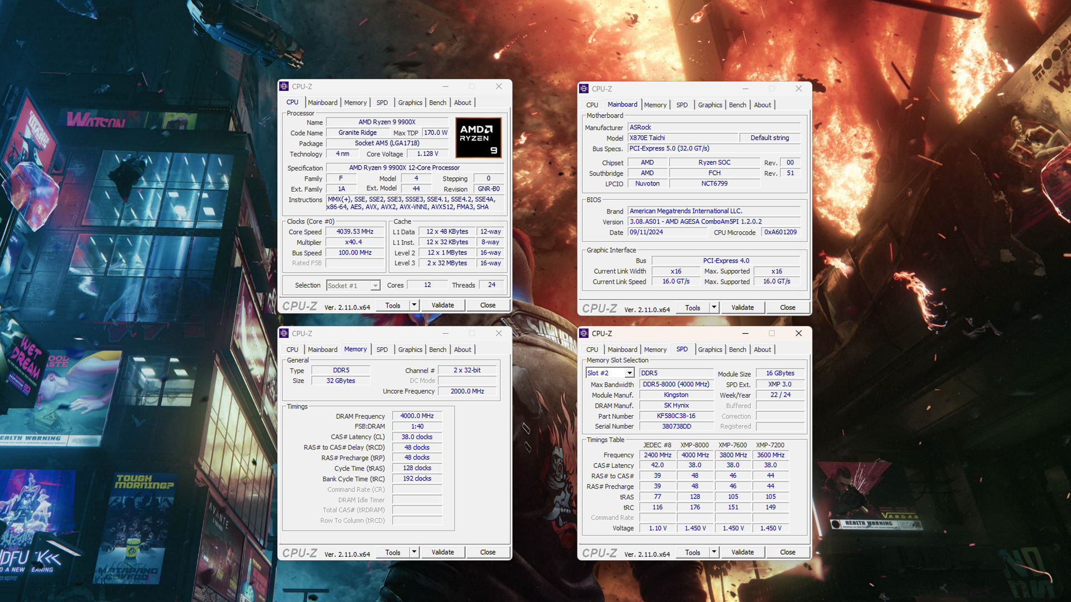Close the CPU tab window via X
Viewport: 1071px width, 602px height.
499,86
